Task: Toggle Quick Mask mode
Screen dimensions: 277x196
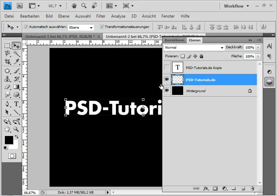Action: coord(12,156)
